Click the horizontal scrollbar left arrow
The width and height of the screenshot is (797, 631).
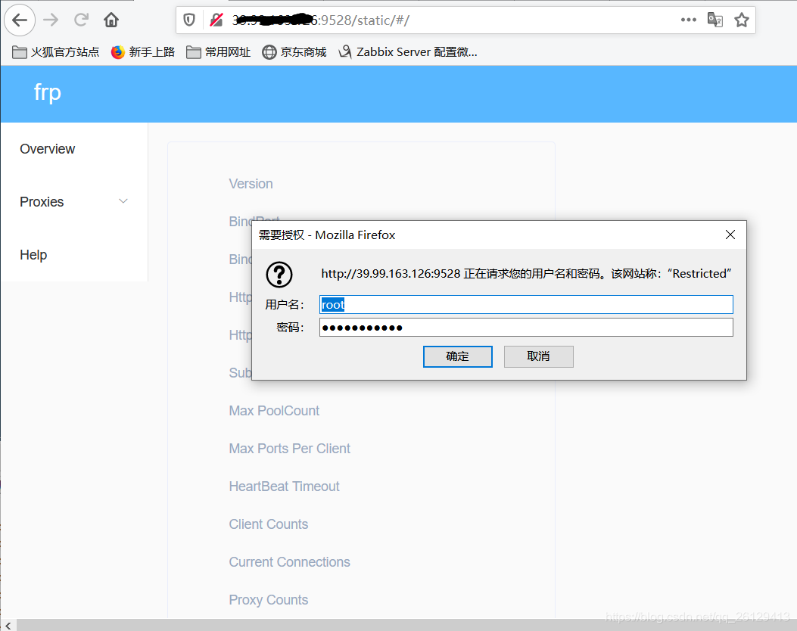pyautogui.click(x=8, y=626)
